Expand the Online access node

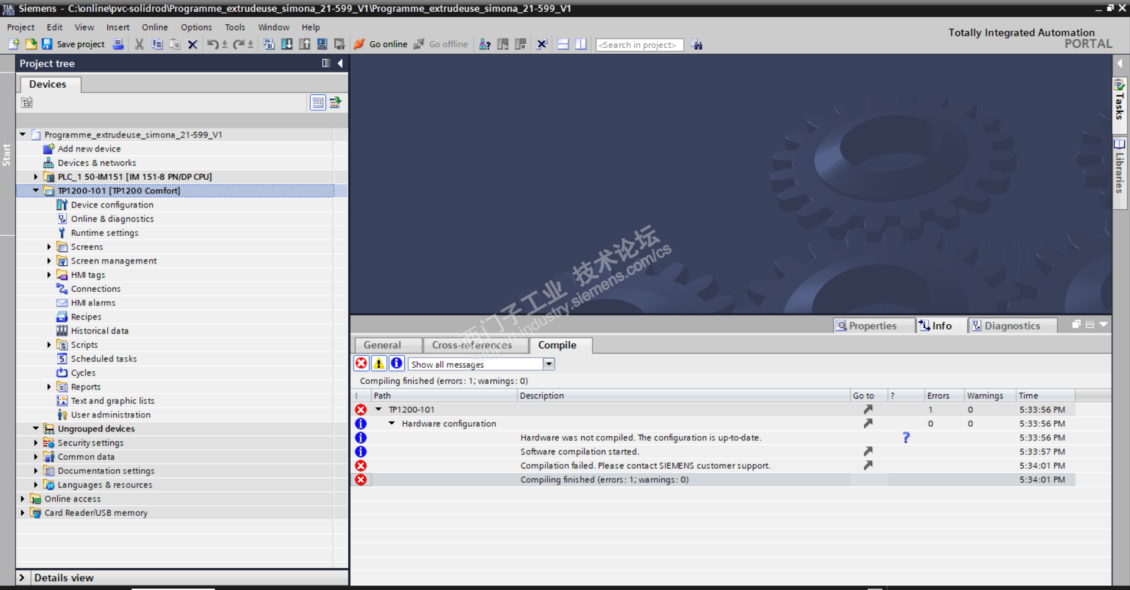point(23,499)
